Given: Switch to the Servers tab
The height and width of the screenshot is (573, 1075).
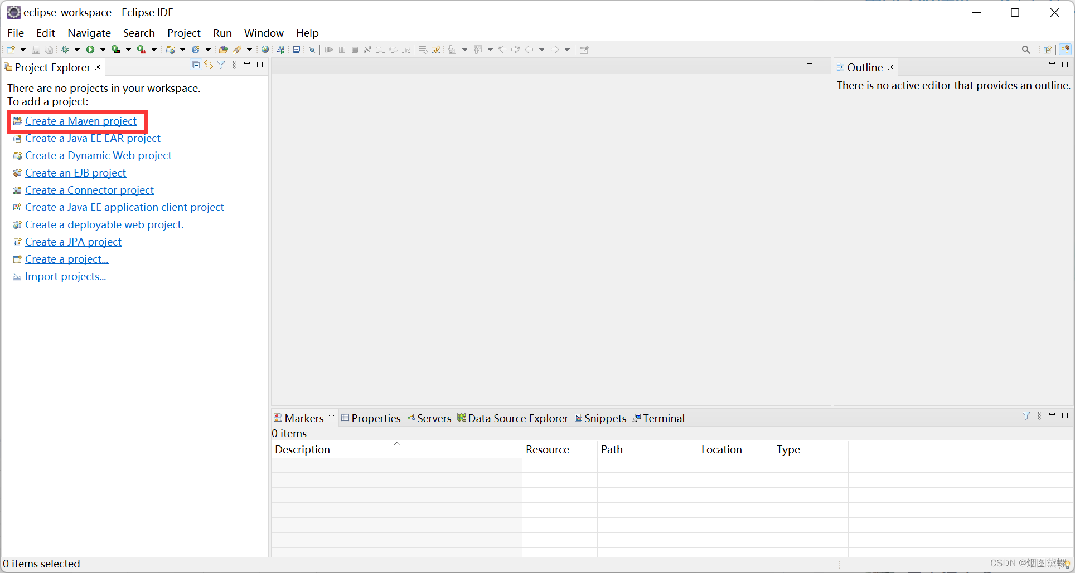Looking at the screenshot, I should (429, 418).
